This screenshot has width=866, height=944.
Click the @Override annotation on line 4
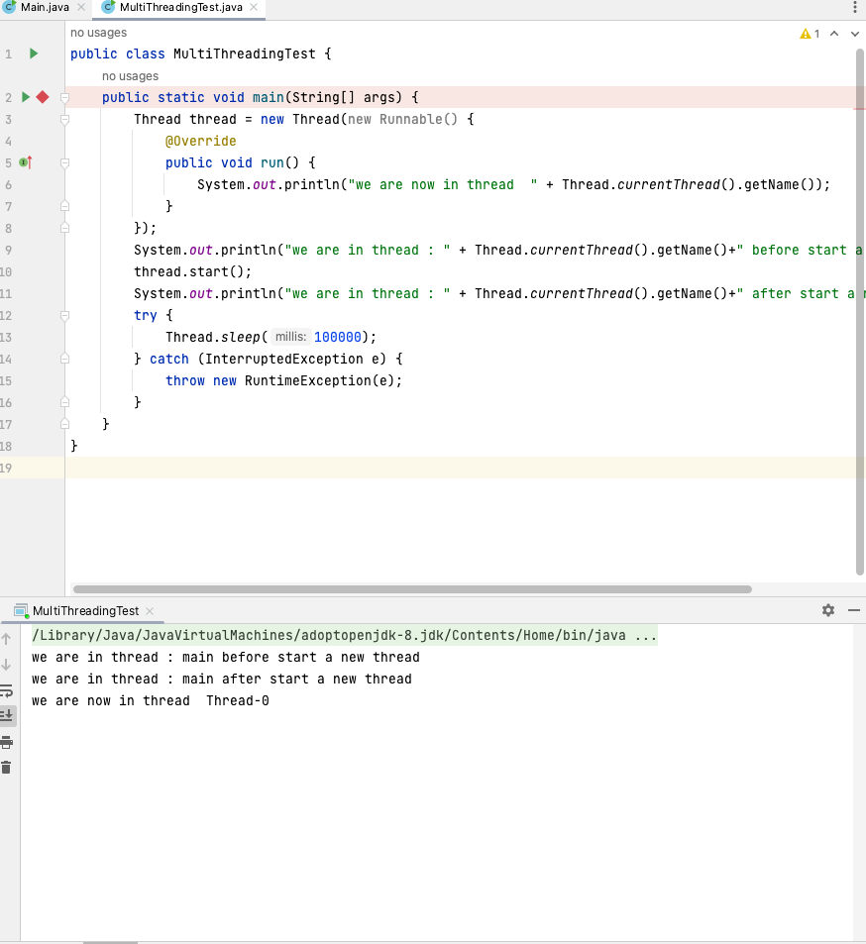(200, 141)
